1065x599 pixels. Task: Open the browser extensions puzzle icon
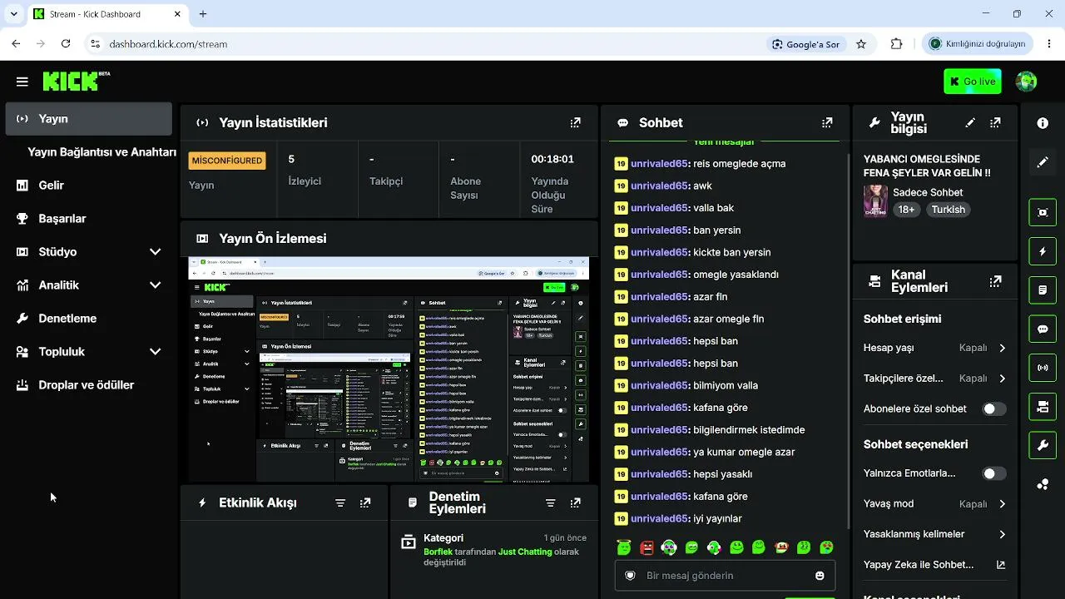click(x=896, y=44)
